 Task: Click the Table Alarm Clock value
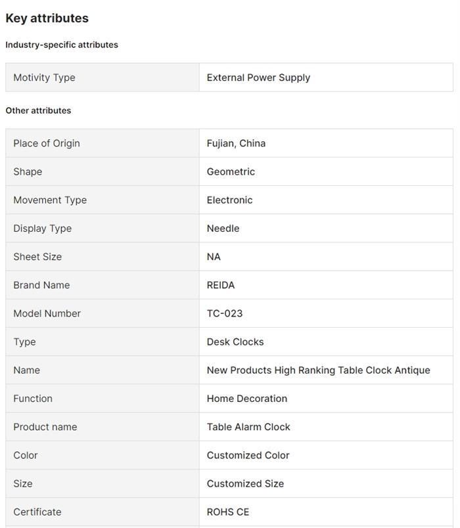(x=248, y=427)
